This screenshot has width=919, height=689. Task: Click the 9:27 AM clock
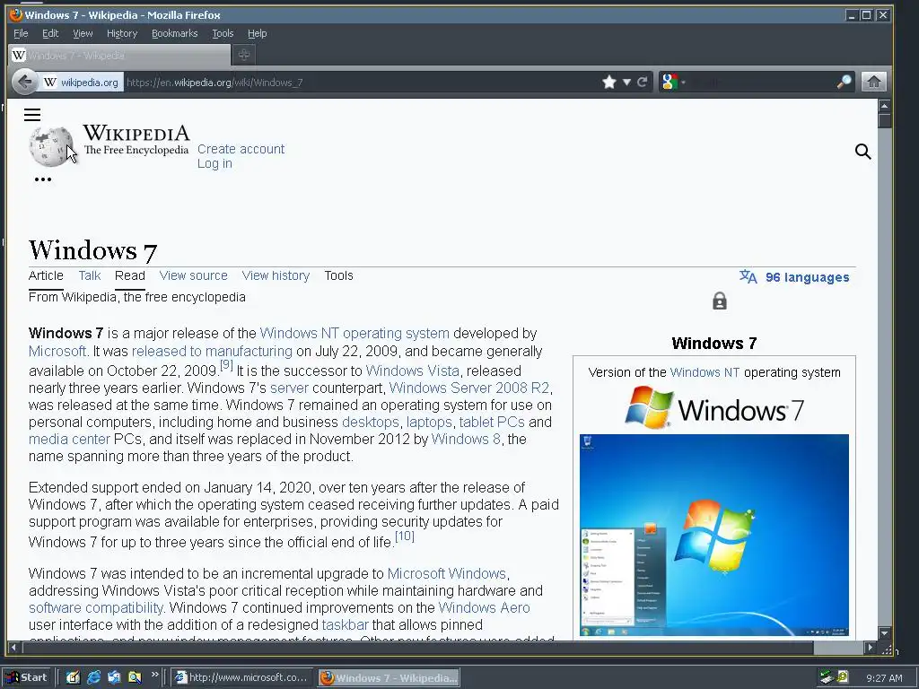tap(884, 678)
